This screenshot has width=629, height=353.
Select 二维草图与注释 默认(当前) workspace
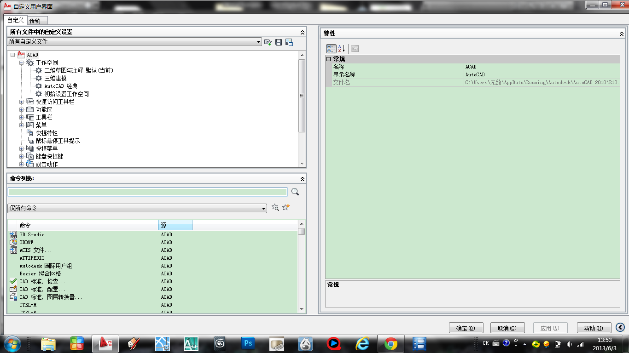point(79,70)
